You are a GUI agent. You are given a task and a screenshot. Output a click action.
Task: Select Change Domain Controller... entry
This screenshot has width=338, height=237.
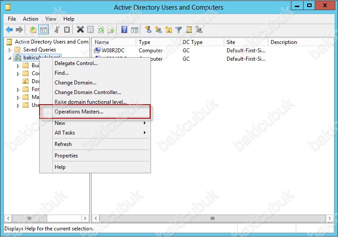(95, 92)
